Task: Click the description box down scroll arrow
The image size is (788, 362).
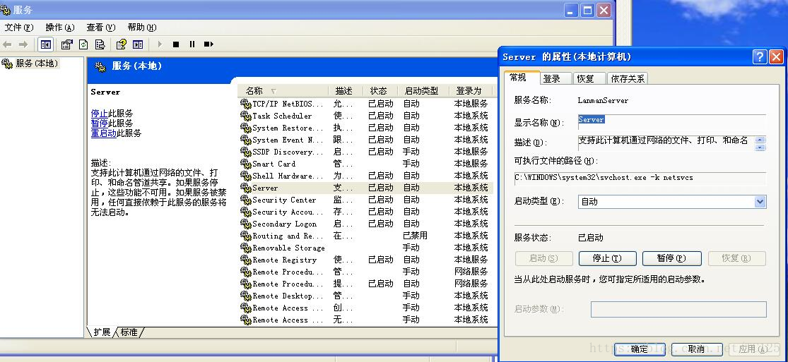Action: [760, 147]
